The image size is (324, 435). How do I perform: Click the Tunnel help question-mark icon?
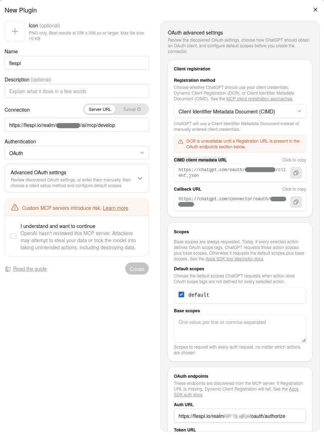tap(139, 109)
